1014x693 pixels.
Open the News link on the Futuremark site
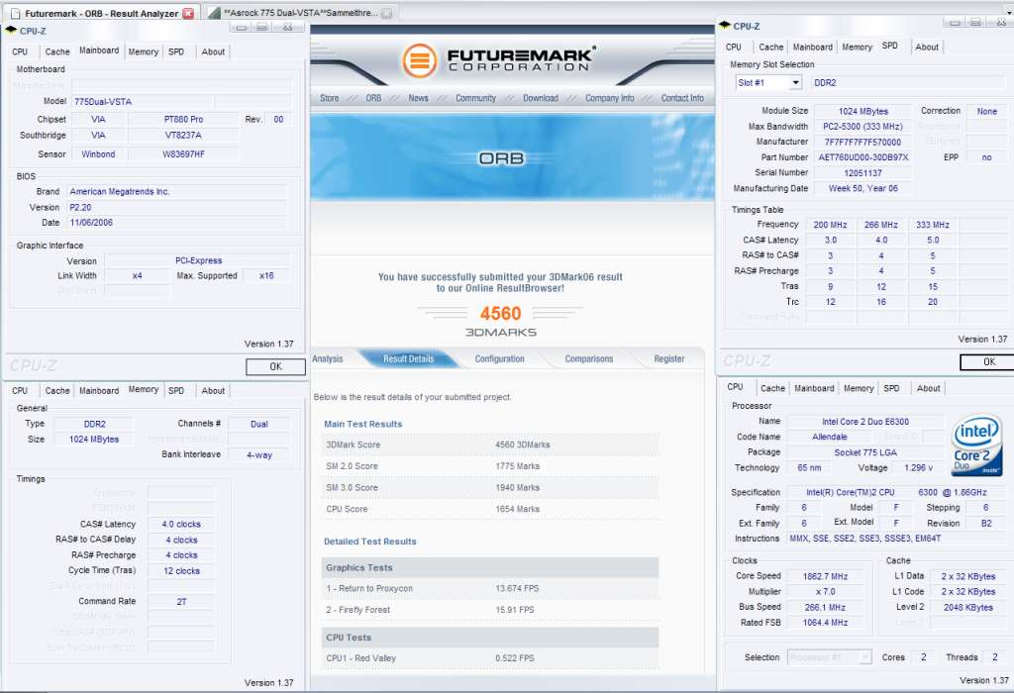pyautogui.click(x=419, y=98)
